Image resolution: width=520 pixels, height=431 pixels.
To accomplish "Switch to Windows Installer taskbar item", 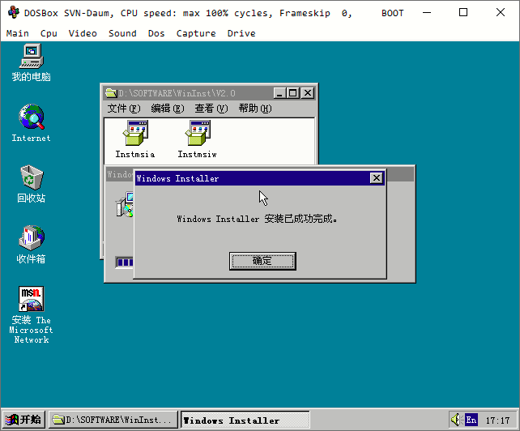I will 245,420.
